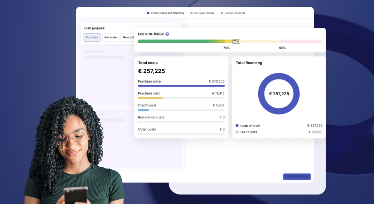Viewport: 374px width, 204px height.
Task: Choose the Renovate loan purpose option
Action: pyautogui.click(x=110, y=37)
